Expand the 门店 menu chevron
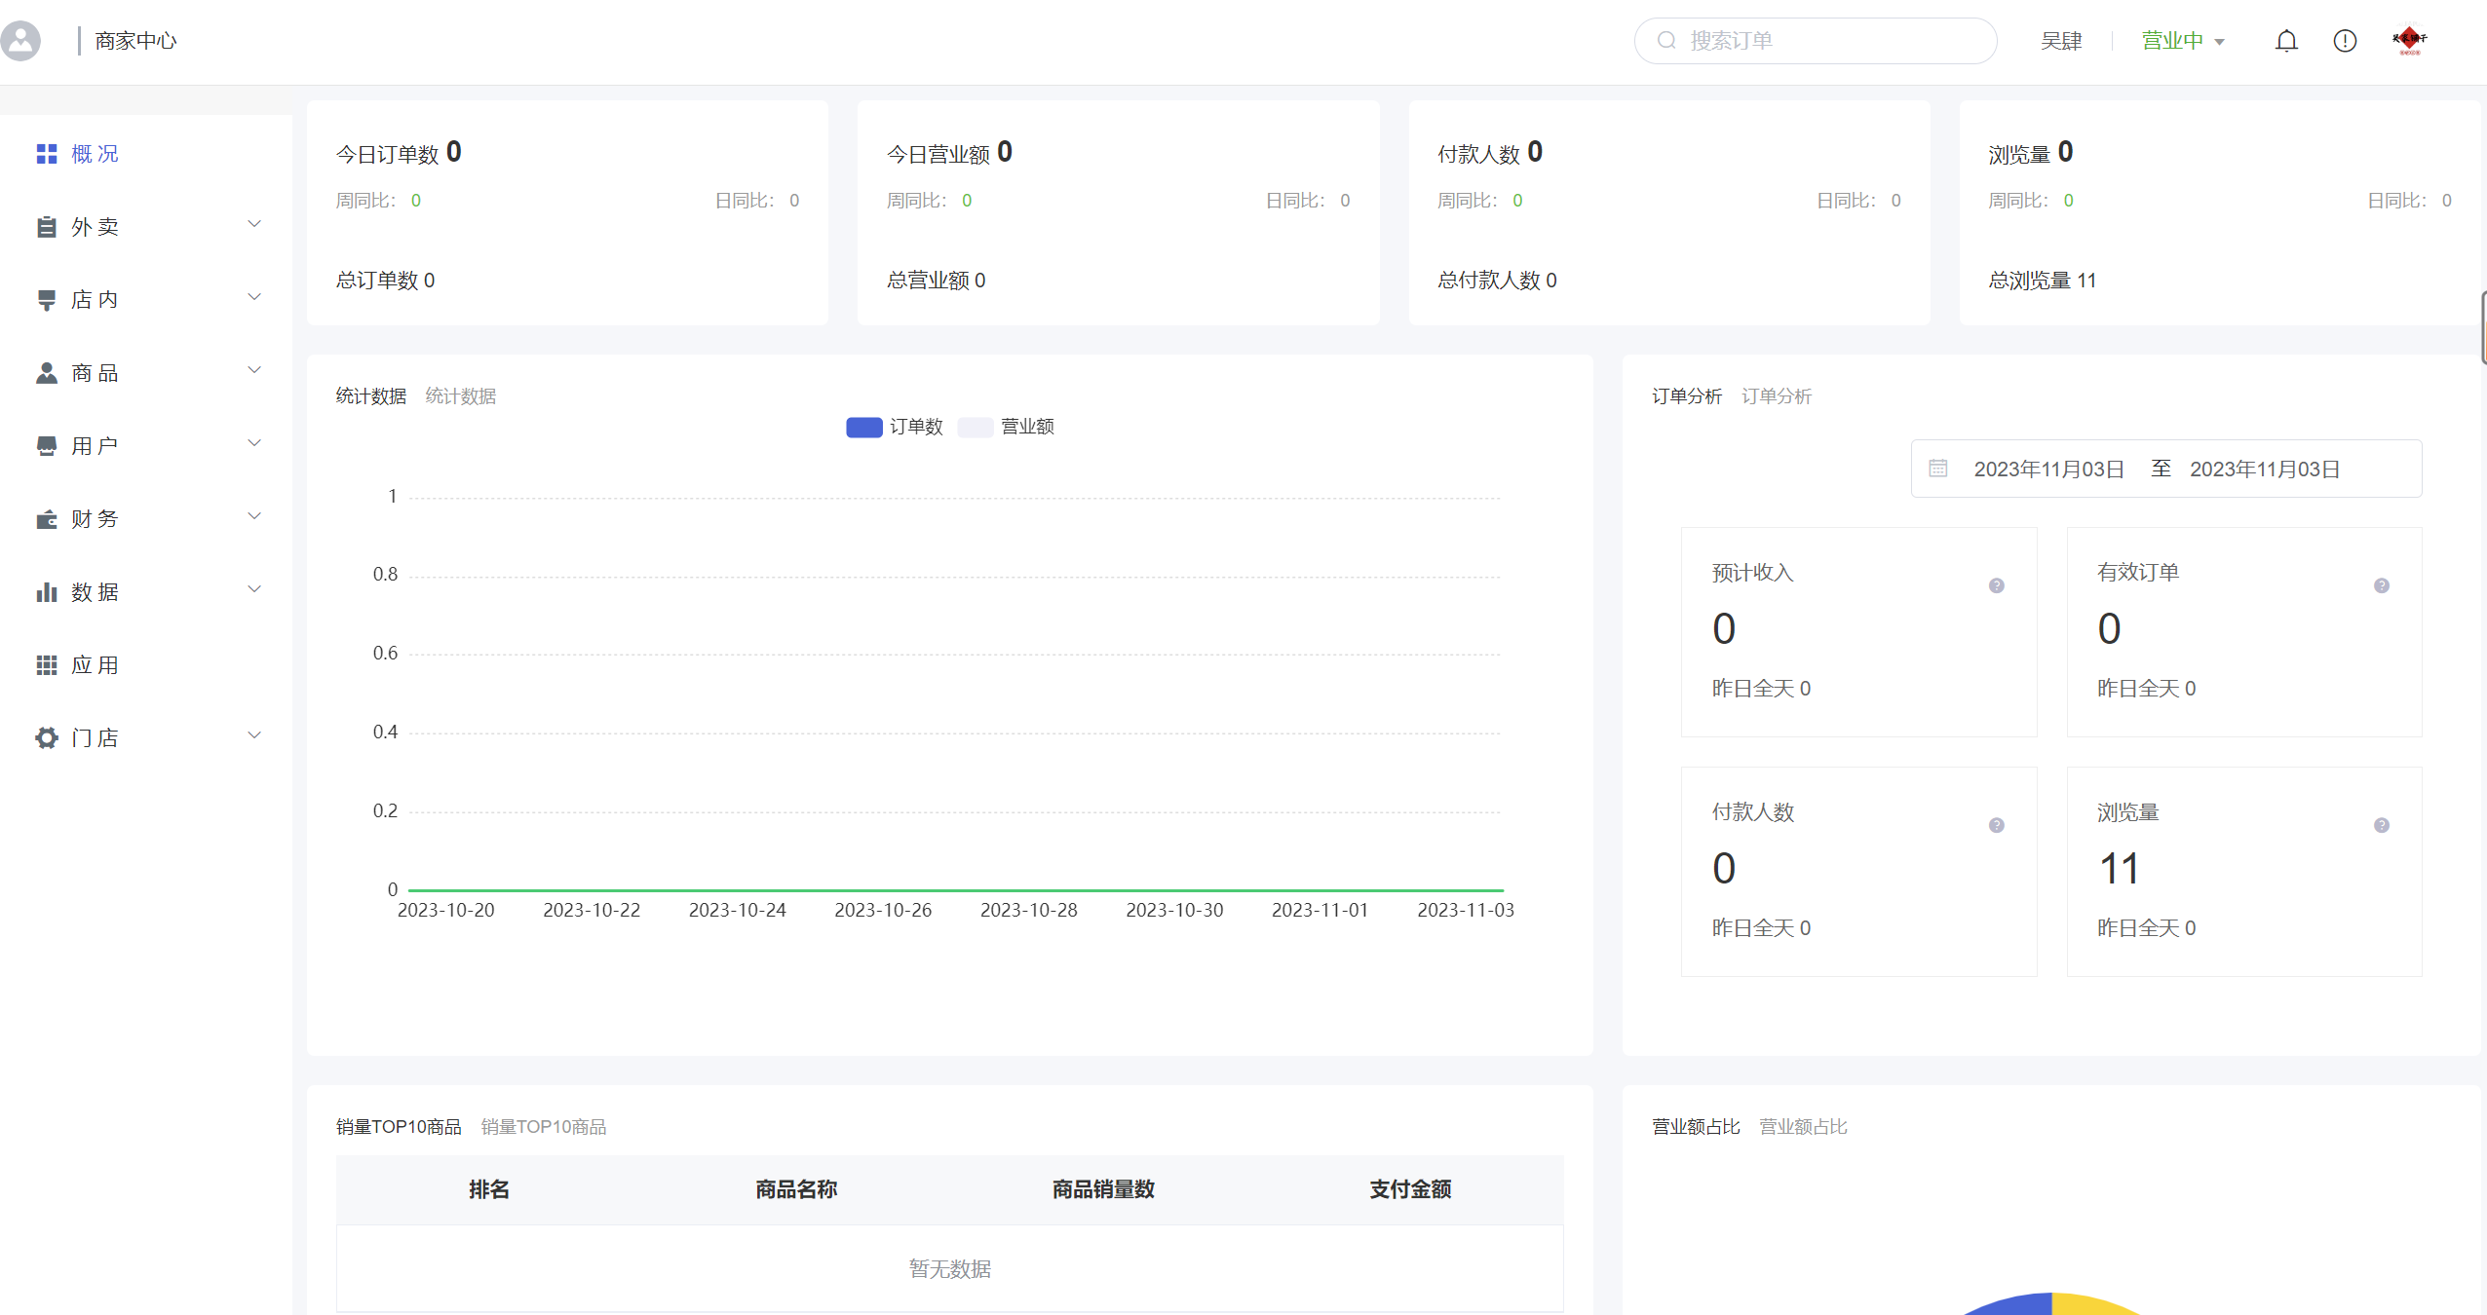The height and width of the screenshot is (1315, 2487). click(254, 735)
